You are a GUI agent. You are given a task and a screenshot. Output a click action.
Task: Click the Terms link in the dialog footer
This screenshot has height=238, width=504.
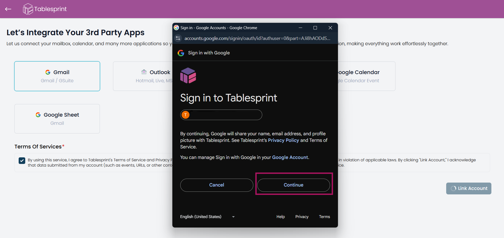pos(324,217)
